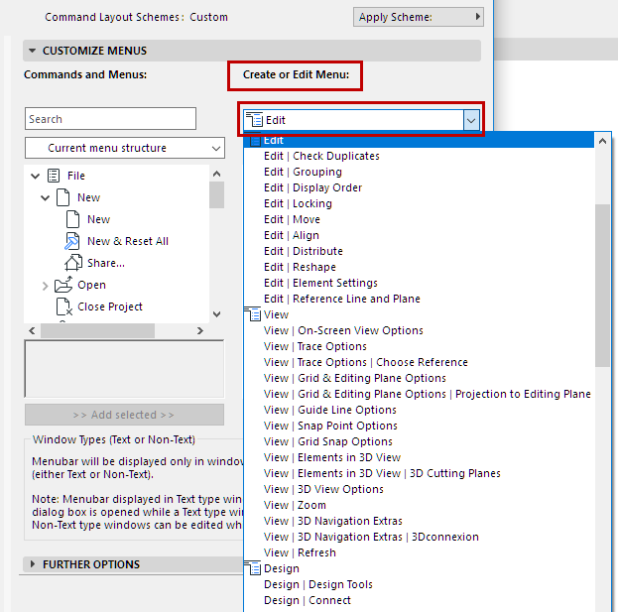Click the New command document icon
Viewport: 618px width, 612px height.
pos(73,219)
